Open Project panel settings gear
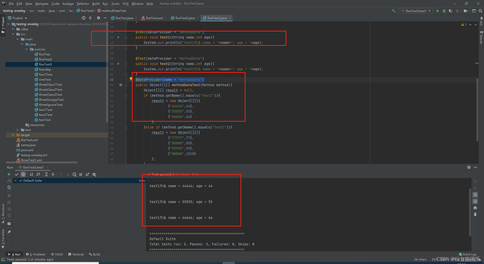Viewport: 484px width, 264px height. coord(98,18)
